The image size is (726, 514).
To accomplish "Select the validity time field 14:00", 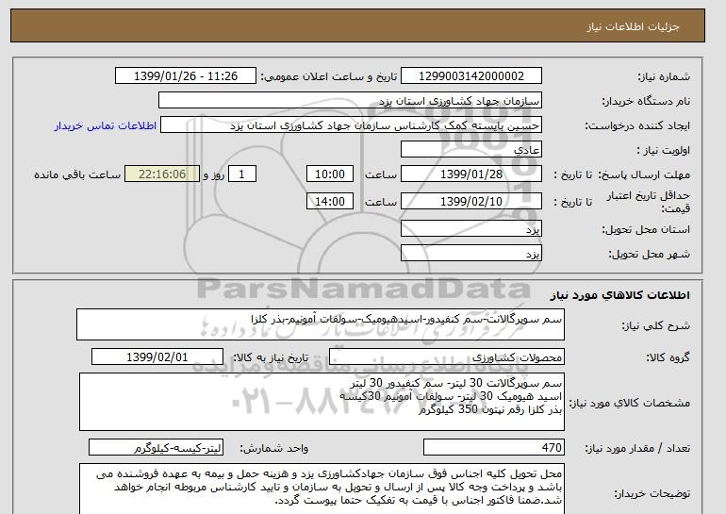I will click(x=330, y=201).
